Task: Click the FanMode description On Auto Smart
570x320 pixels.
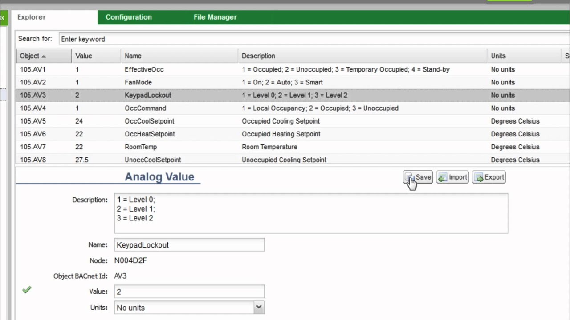Action: point(282,82)
